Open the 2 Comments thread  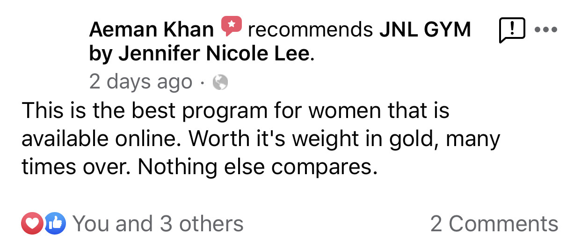tap(494, 224)
